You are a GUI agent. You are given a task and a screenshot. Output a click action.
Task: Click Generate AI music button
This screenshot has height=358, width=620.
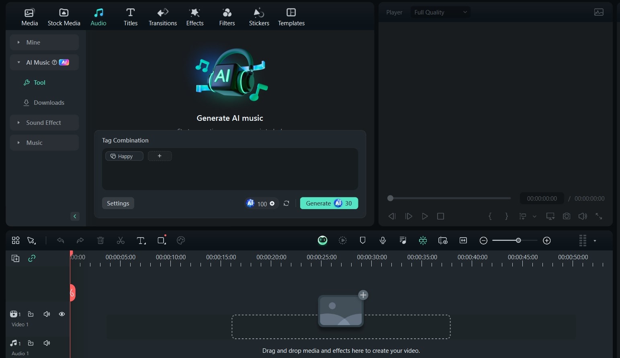point(329,203)
